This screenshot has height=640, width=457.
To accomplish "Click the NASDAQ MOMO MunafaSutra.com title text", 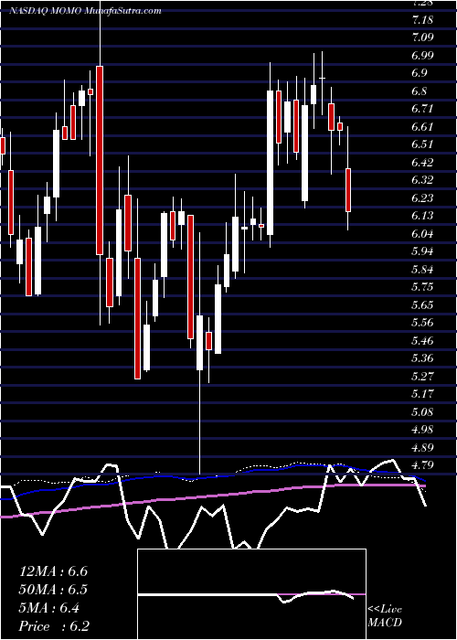I will pyautogui.click(x=85, y=11).
